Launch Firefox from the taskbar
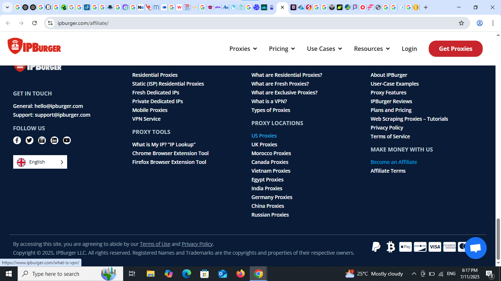Viewport: 501px width, 281px height. (x=241, y=274)
